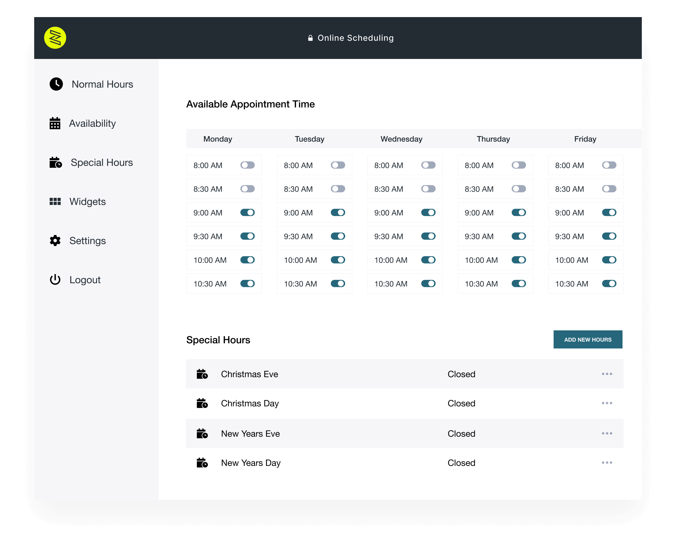
Task: Switch off the Tuesday 9:00 AM toggle
Action: click(338, 212)
